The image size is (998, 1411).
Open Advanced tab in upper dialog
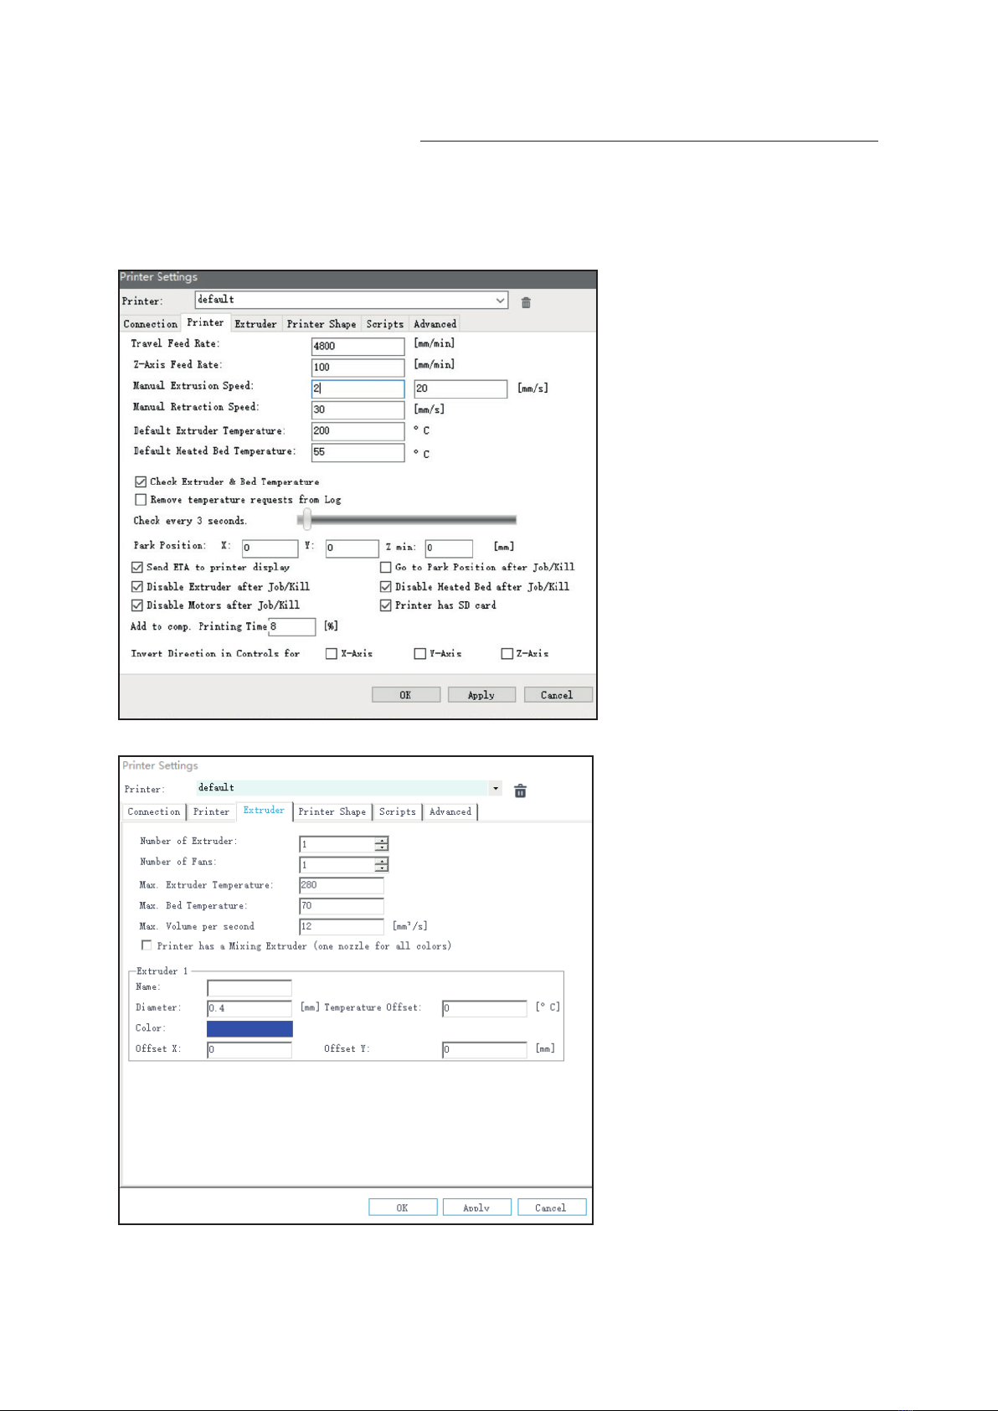[x=435, y=324]
